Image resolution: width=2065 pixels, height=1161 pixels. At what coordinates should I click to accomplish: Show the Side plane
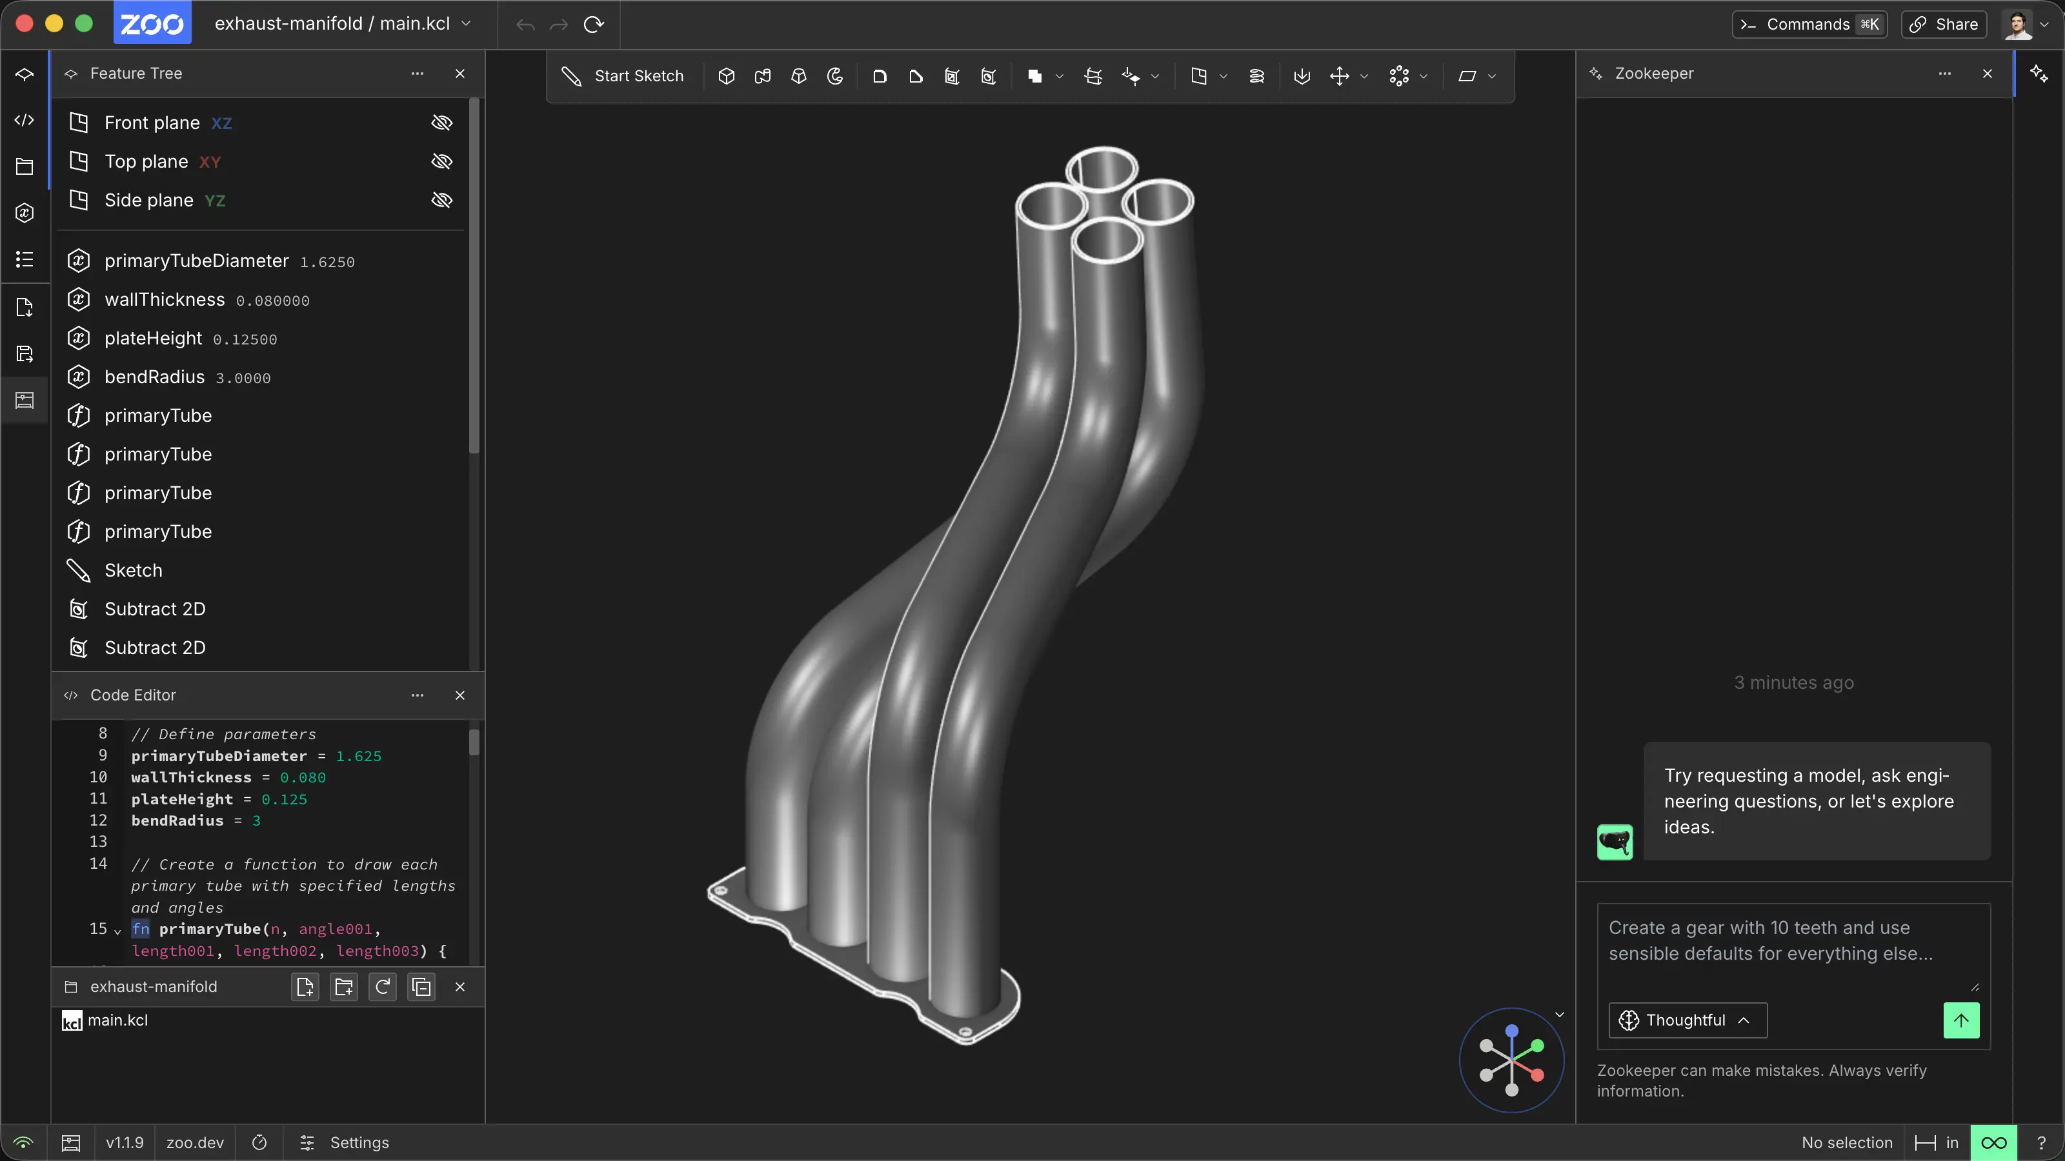tap(441, 199)
